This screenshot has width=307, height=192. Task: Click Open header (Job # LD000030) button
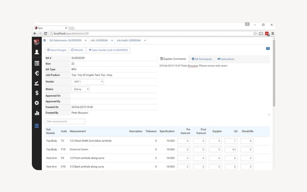108,50
